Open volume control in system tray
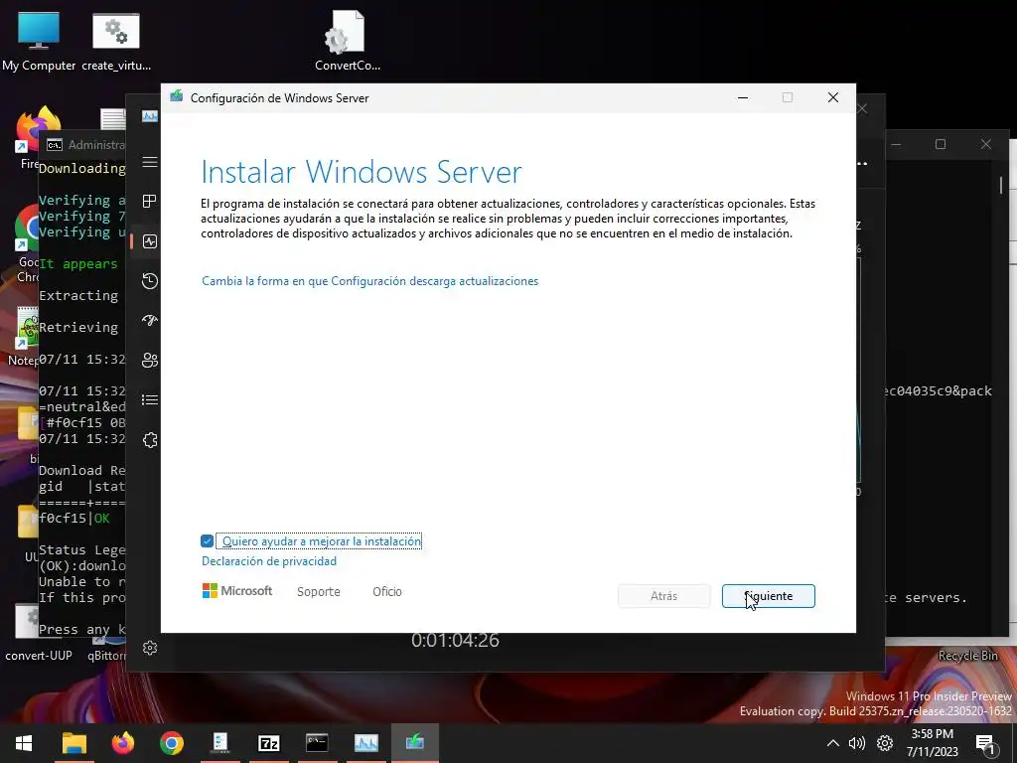This screenshot has height=763, width=1017. point(857,743)
